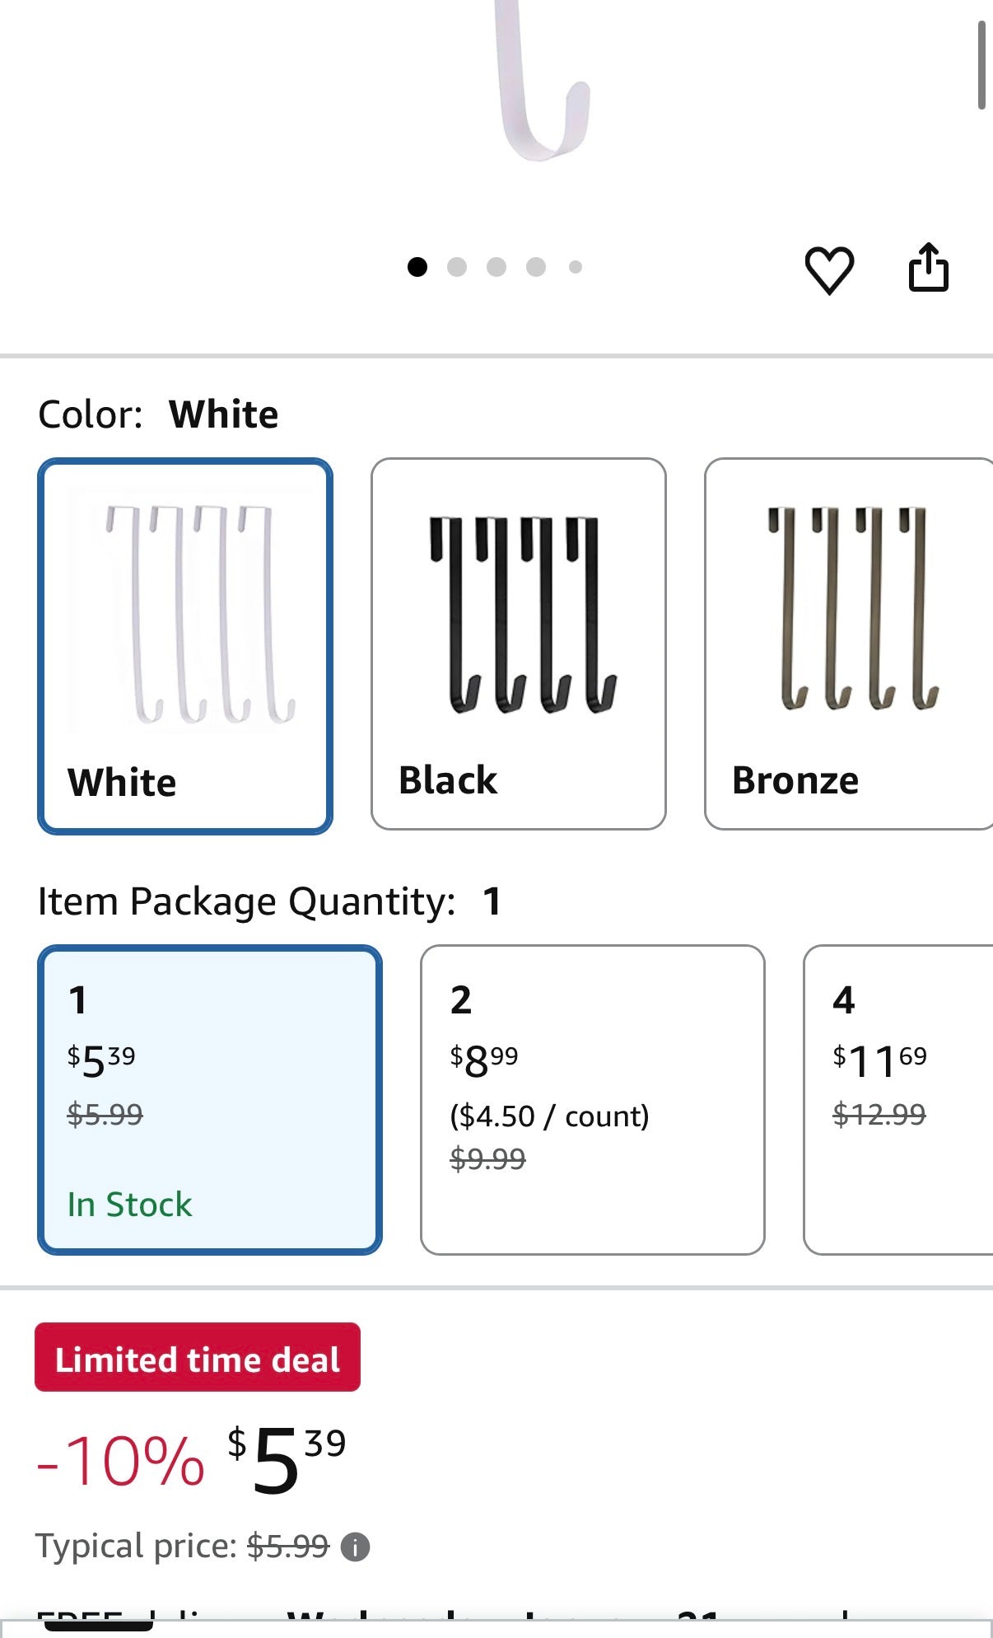Click the typical price info icon
Viewport: 993px width, 1638px height.
click(x=355, y=1547)
